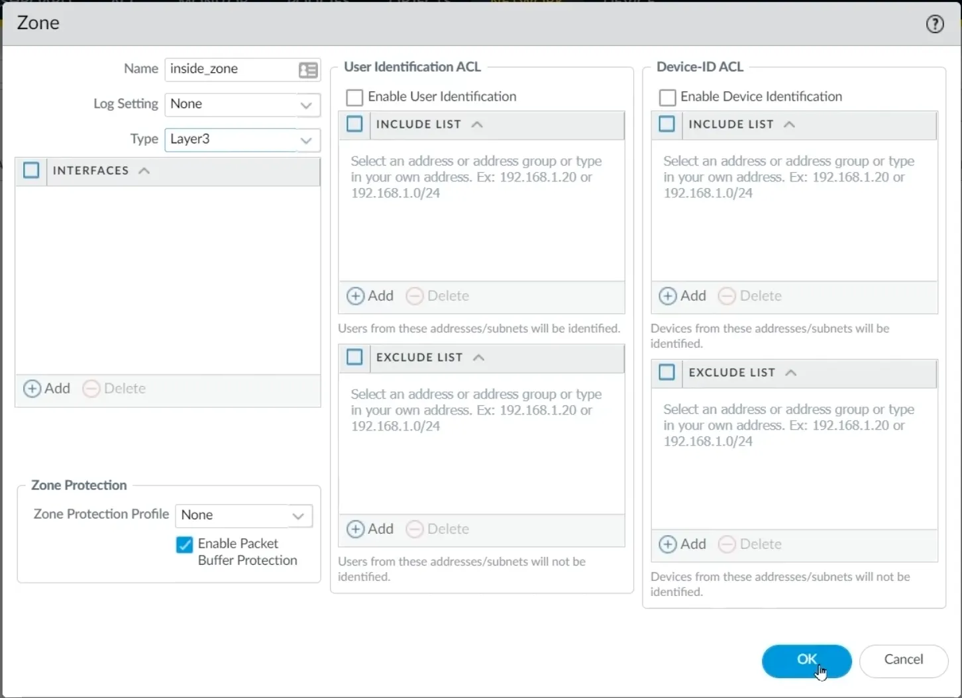Open the Type dropdown showing Layer3
This screenshot has width=962, height=698.
coord(305,140)
